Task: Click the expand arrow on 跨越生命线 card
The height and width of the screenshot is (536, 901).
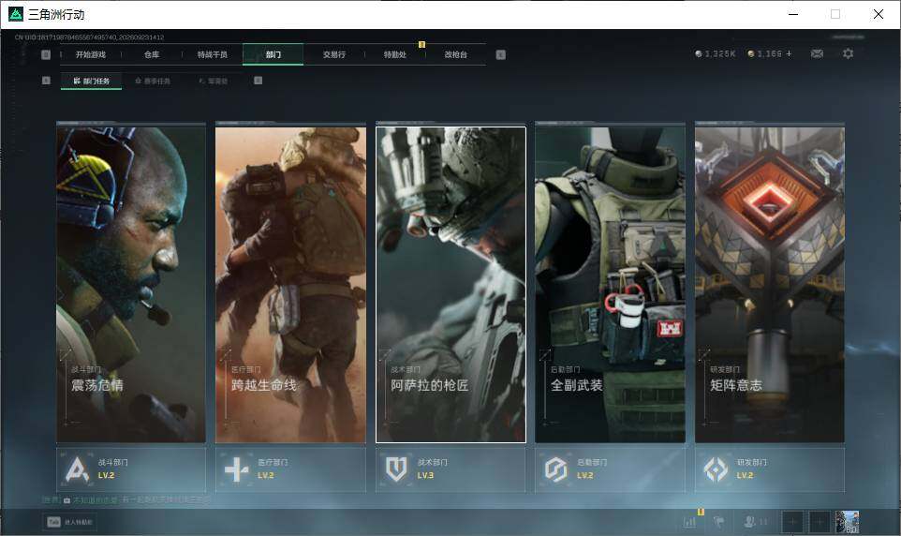Action: click(225, 354)
